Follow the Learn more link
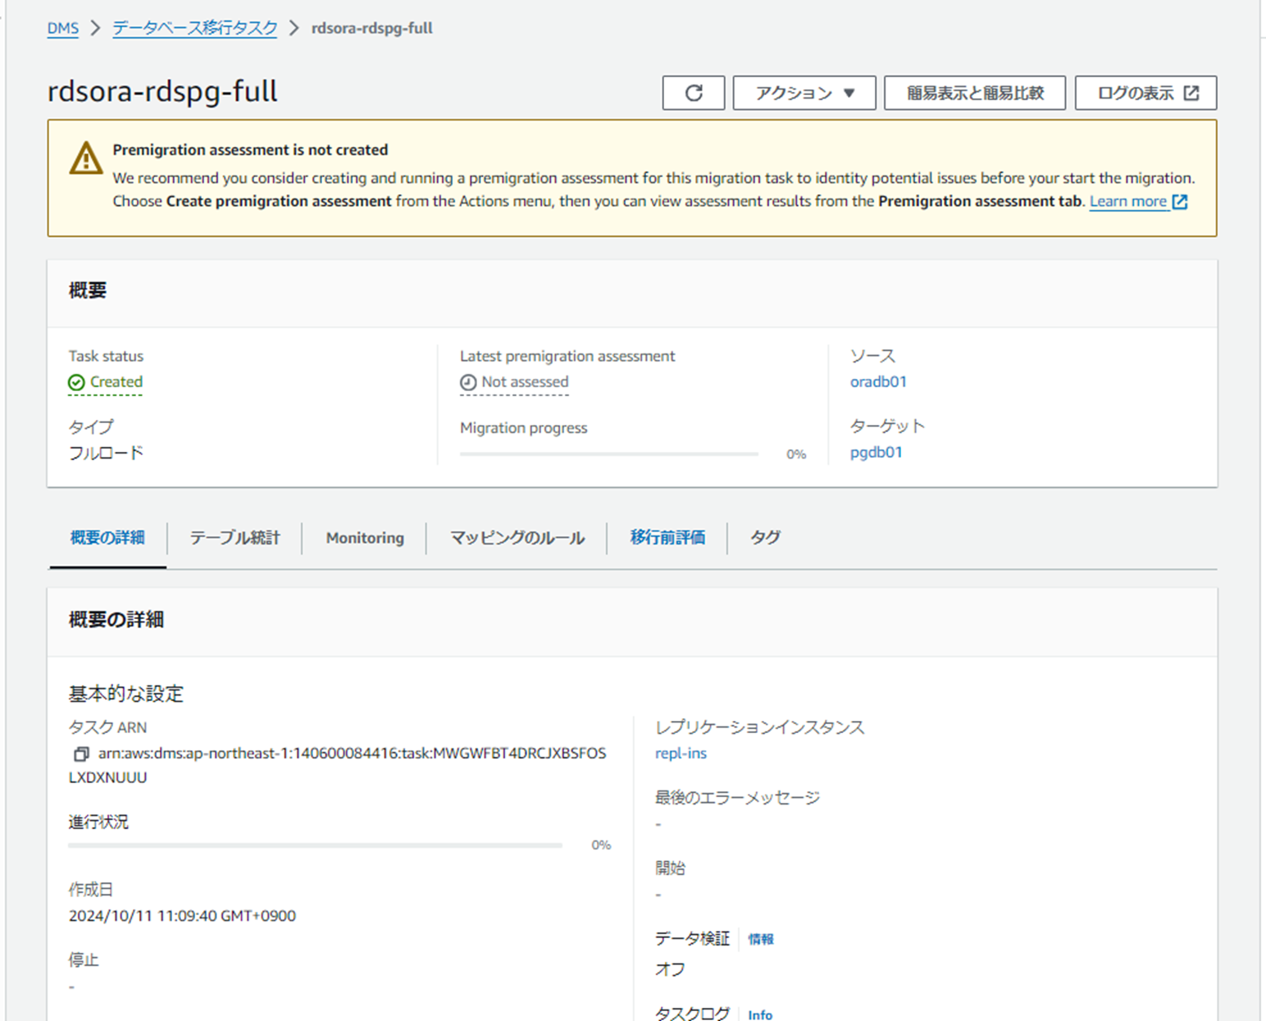Viewport: 1266px width, 1021px height. point(1127,202)
